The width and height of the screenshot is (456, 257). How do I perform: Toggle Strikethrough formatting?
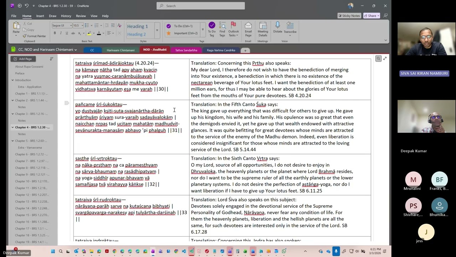coord(73,33)
